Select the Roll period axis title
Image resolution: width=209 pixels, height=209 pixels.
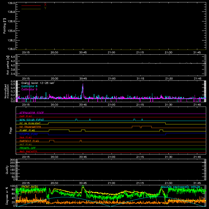pyautogui.click(x=8, y=65)
